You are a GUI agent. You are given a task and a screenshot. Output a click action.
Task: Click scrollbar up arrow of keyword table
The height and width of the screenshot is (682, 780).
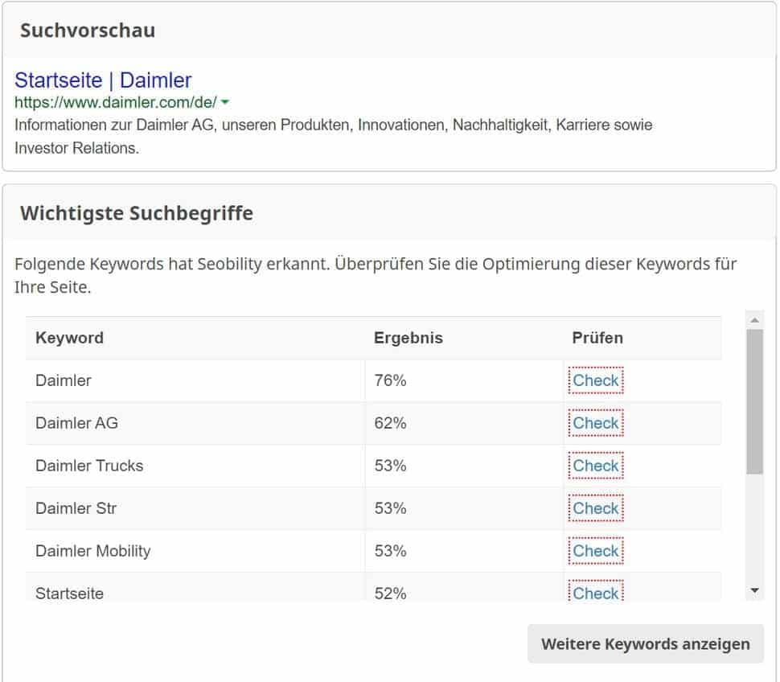point(754,320)
